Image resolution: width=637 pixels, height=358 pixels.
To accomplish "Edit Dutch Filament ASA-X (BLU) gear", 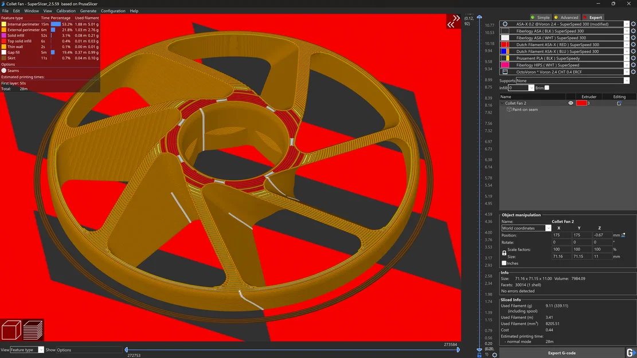I will coord(633,52).
